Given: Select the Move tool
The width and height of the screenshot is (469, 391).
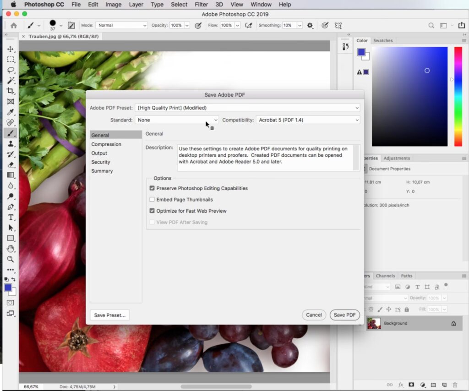Looking at the screenshot, I should [x=11, y=49].
